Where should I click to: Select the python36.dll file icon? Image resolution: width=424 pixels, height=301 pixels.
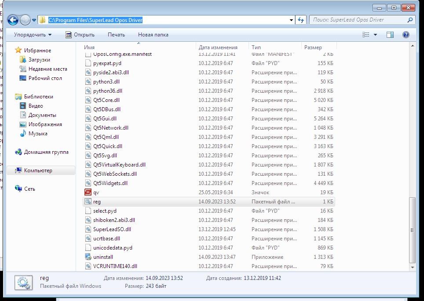point(88,91)
